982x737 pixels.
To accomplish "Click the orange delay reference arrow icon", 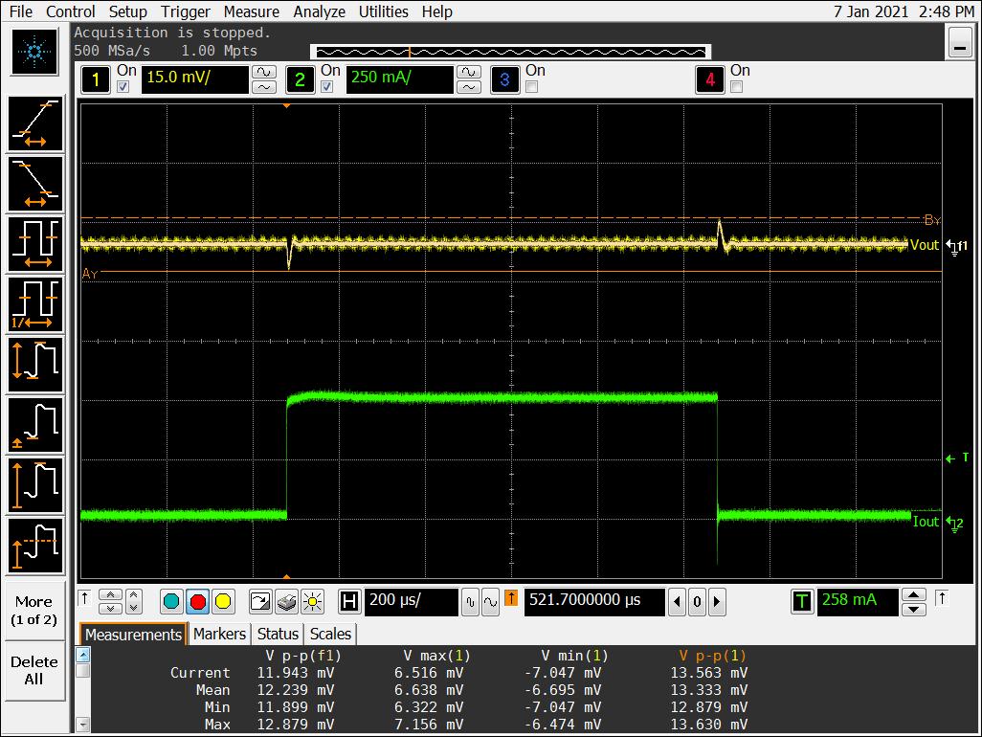I will (x=511, y=598).
